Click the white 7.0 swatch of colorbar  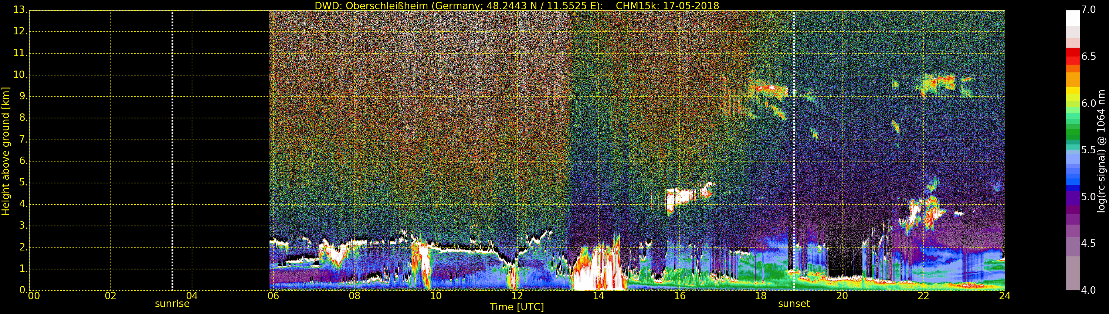coord(1072,18)
